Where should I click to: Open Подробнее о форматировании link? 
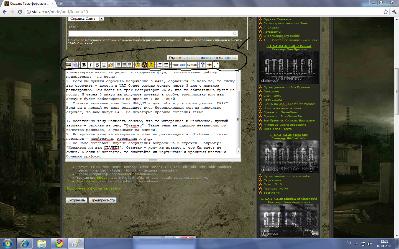coord(93,188)
